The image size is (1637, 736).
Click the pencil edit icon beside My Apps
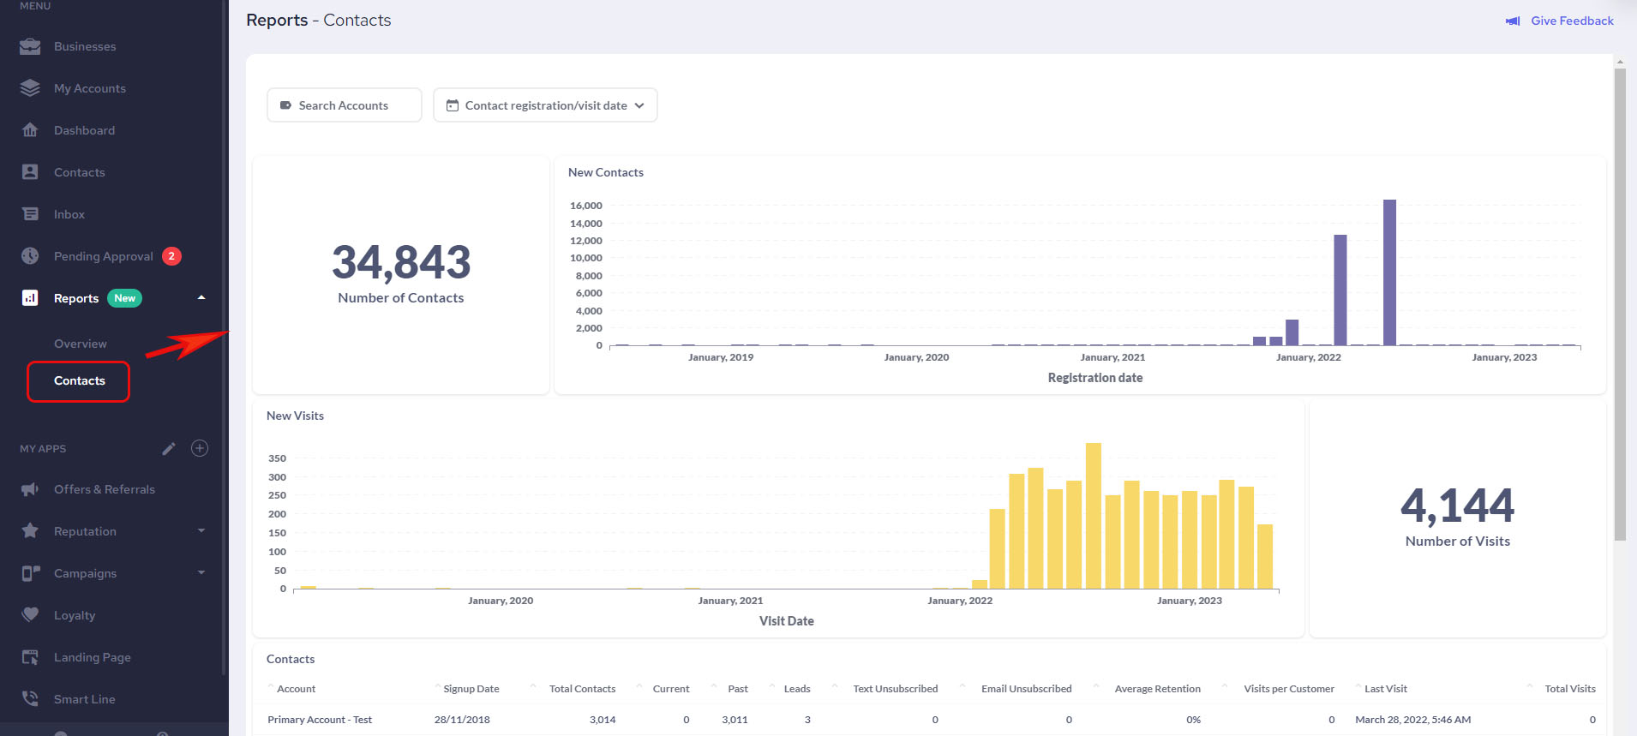169,448
